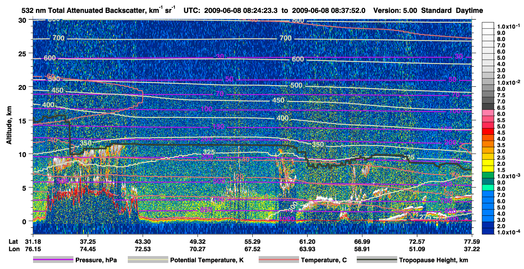Click the colorbar label 4.5
Viewport: 524px width, 269px height.
[x=500, y=133]
